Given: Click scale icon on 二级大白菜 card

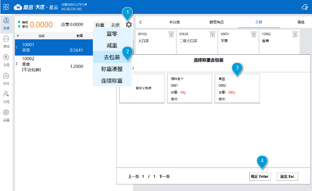Looking at the screenshot, I should point(213,34).
